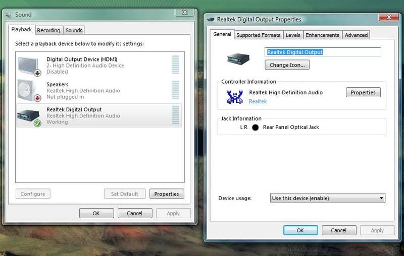Click the Configure button
Screen dimensions: 404x256
(33, 194)
